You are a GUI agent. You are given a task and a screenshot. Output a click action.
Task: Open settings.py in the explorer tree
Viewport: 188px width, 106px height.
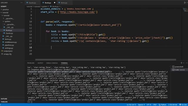pos(9,48)
